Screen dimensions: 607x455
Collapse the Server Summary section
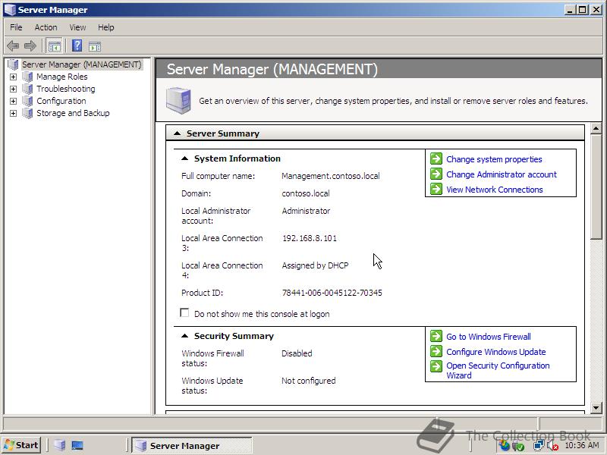click(x=178, y=133)
